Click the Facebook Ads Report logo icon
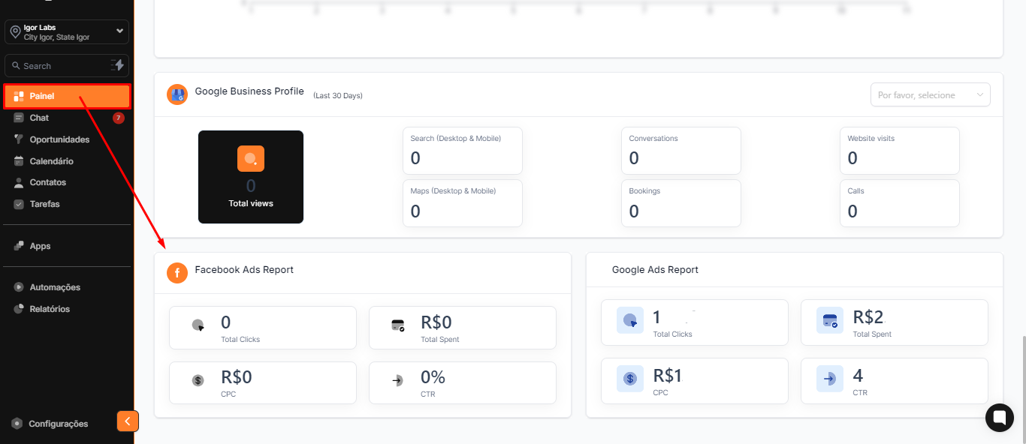The width and height of the screenshot is (1026, 444). 177,273
